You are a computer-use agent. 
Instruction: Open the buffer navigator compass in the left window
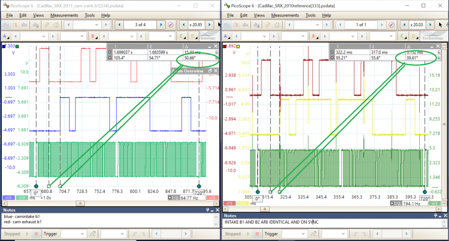[x=171, y=25]
